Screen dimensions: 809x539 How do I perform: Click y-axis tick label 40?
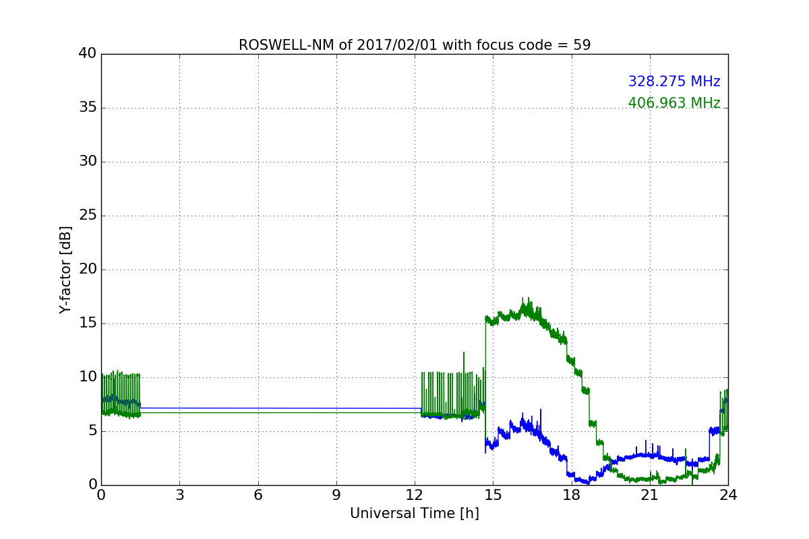click(88, 54)
